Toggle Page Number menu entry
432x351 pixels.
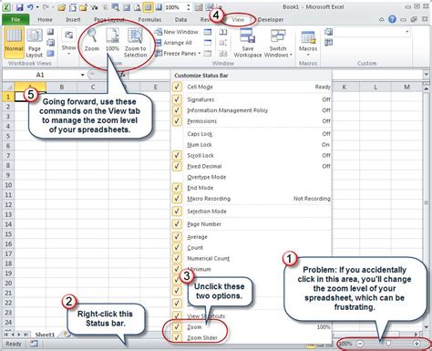tap(252, 224)
